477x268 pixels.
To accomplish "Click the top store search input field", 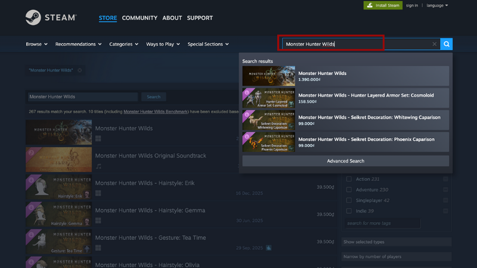I will 361,44.
